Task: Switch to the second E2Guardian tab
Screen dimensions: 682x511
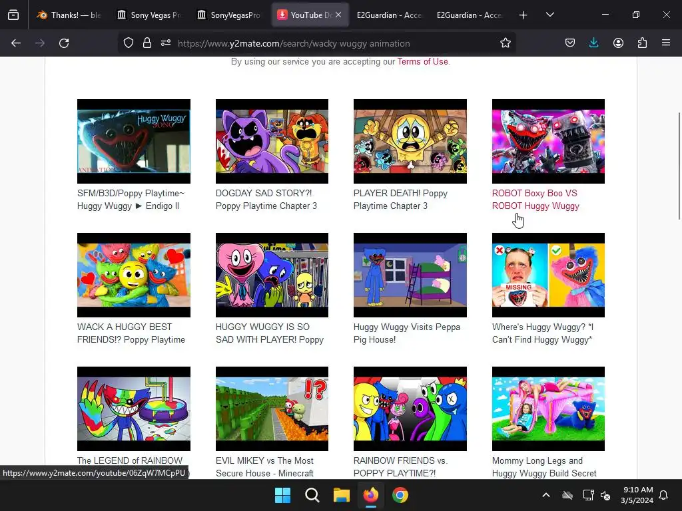Action: (x=470, y=15)
